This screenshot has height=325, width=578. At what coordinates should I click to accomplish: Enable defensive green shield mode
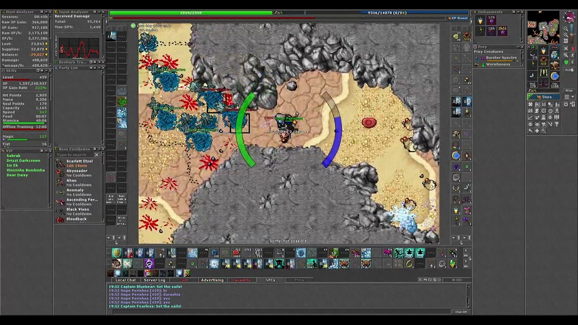point(566,63)
